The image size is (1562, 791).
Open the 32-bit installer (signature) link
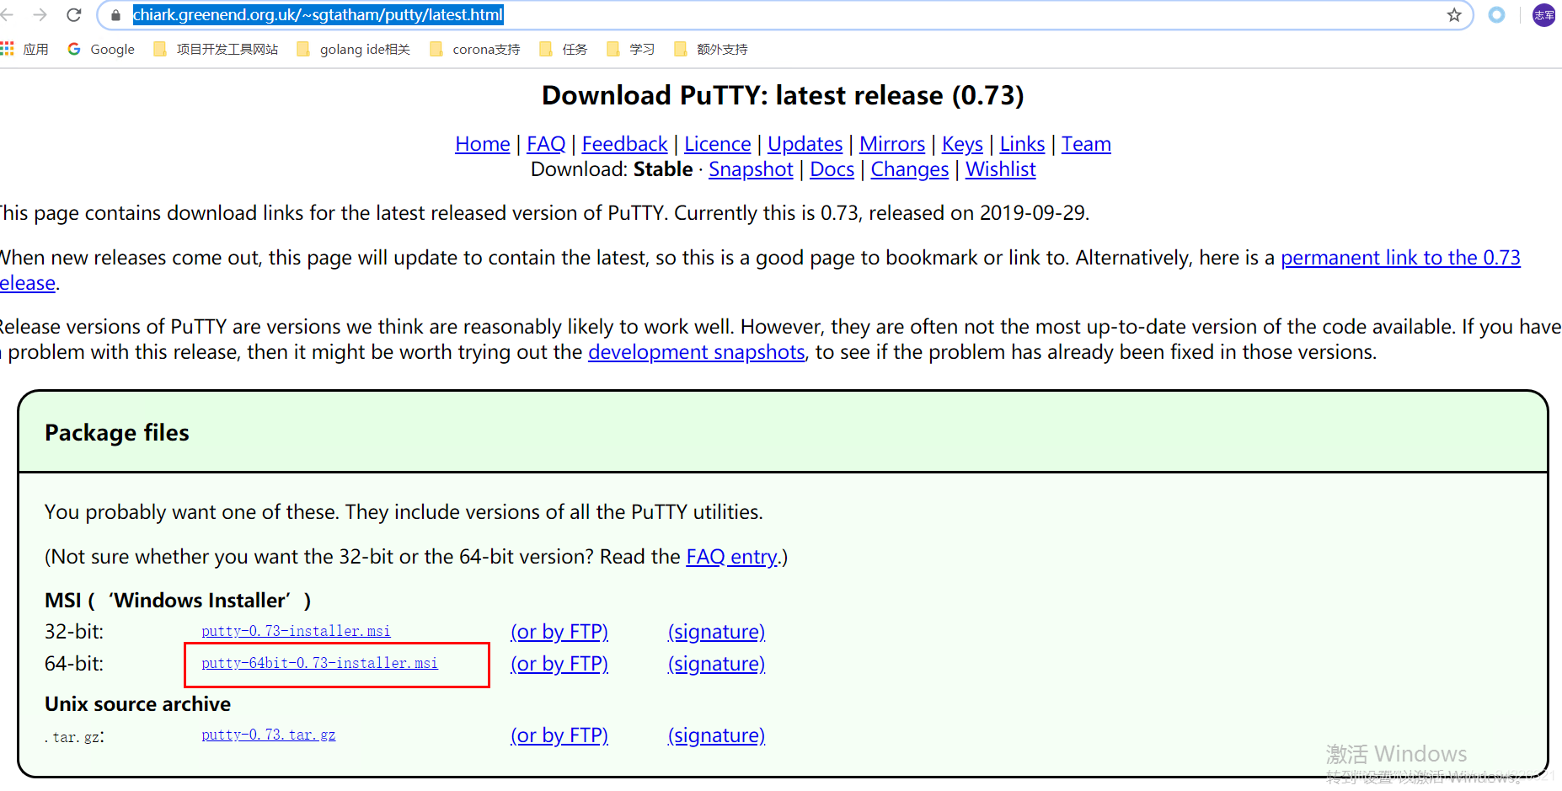(x=716, y=632)
